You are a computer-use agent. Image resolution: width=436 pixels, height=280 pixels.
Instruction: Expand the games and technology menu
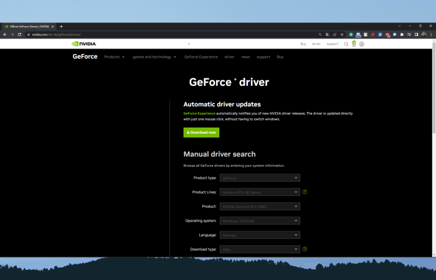154,57
